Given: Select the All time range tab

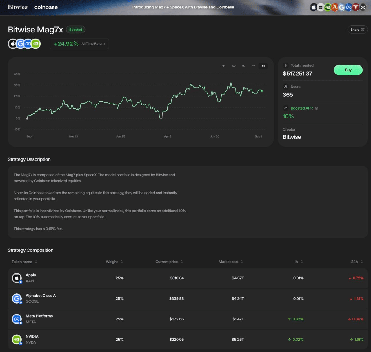Looking at the screenshot, I should pos(263,66).
